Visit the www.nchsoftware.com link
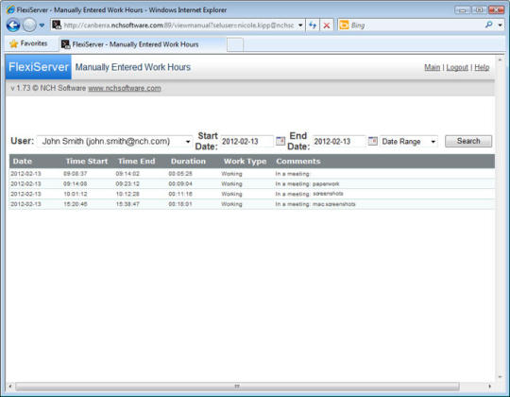The height and width of the screenshot is (397, 510). pyautogui.click(x=125, y=88)
